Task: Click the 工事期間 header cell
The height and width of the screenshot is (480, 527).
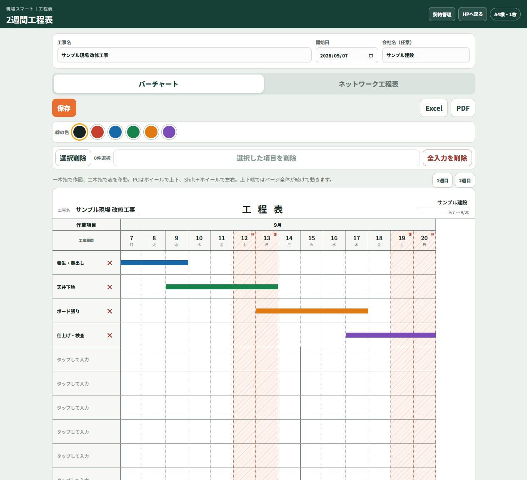Action: (x=87, y=241)
